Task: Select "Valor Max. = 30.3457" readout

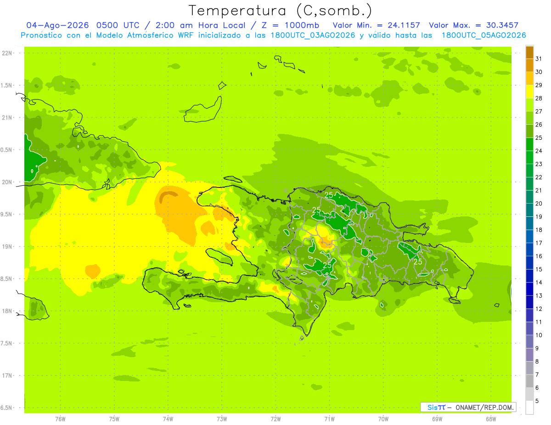Action: coord(474,25)
